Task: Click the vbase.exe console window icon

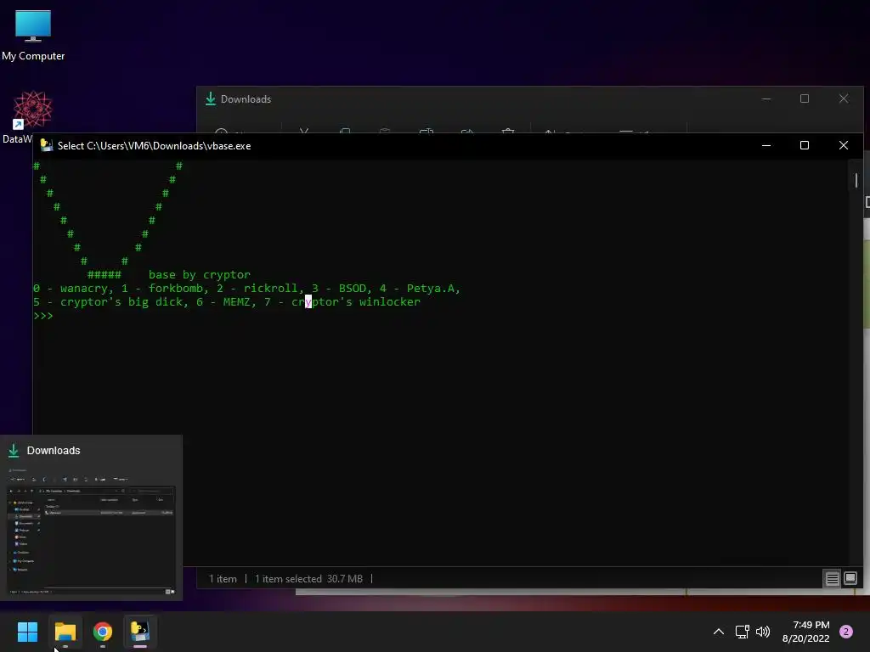Action: tap(47, 146)
